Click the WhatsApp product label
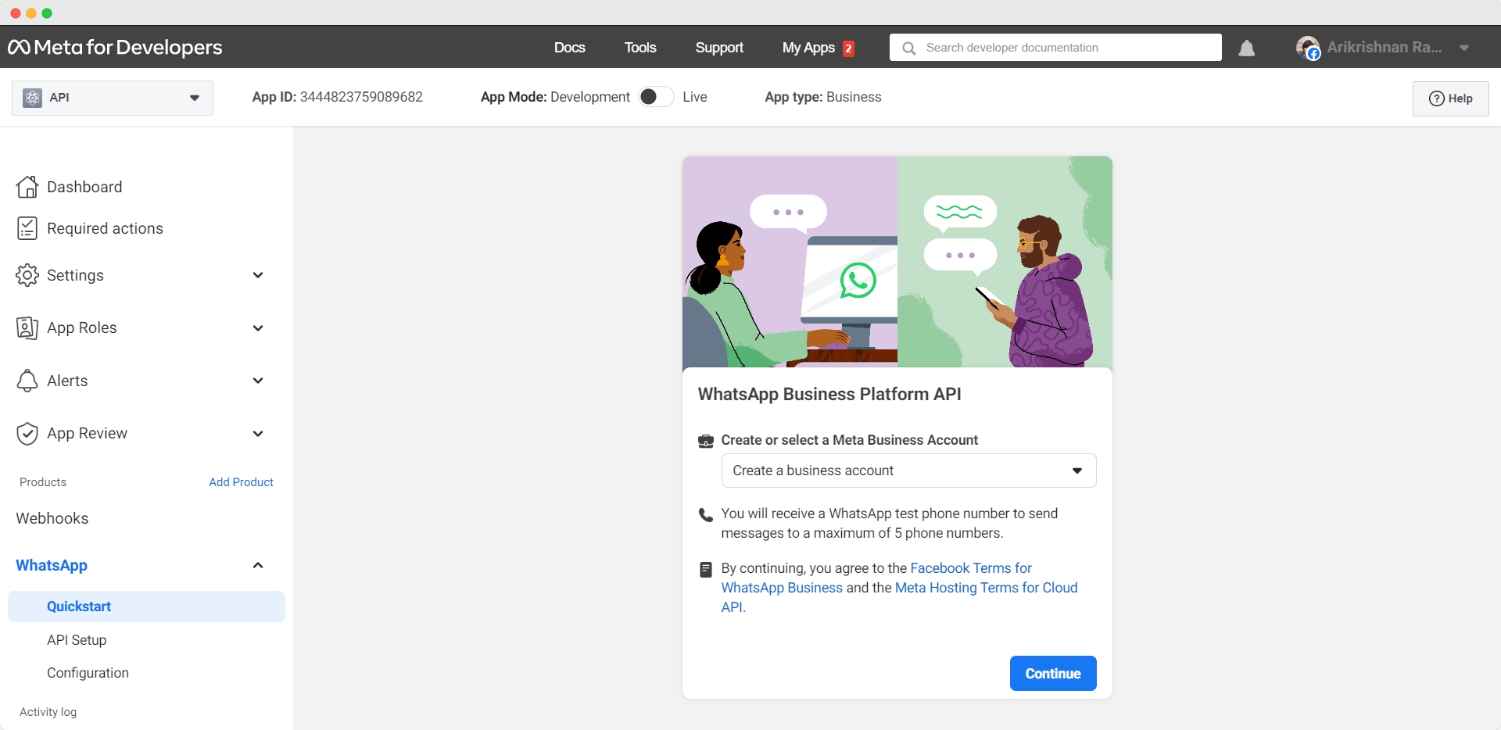 click(52, 565)
